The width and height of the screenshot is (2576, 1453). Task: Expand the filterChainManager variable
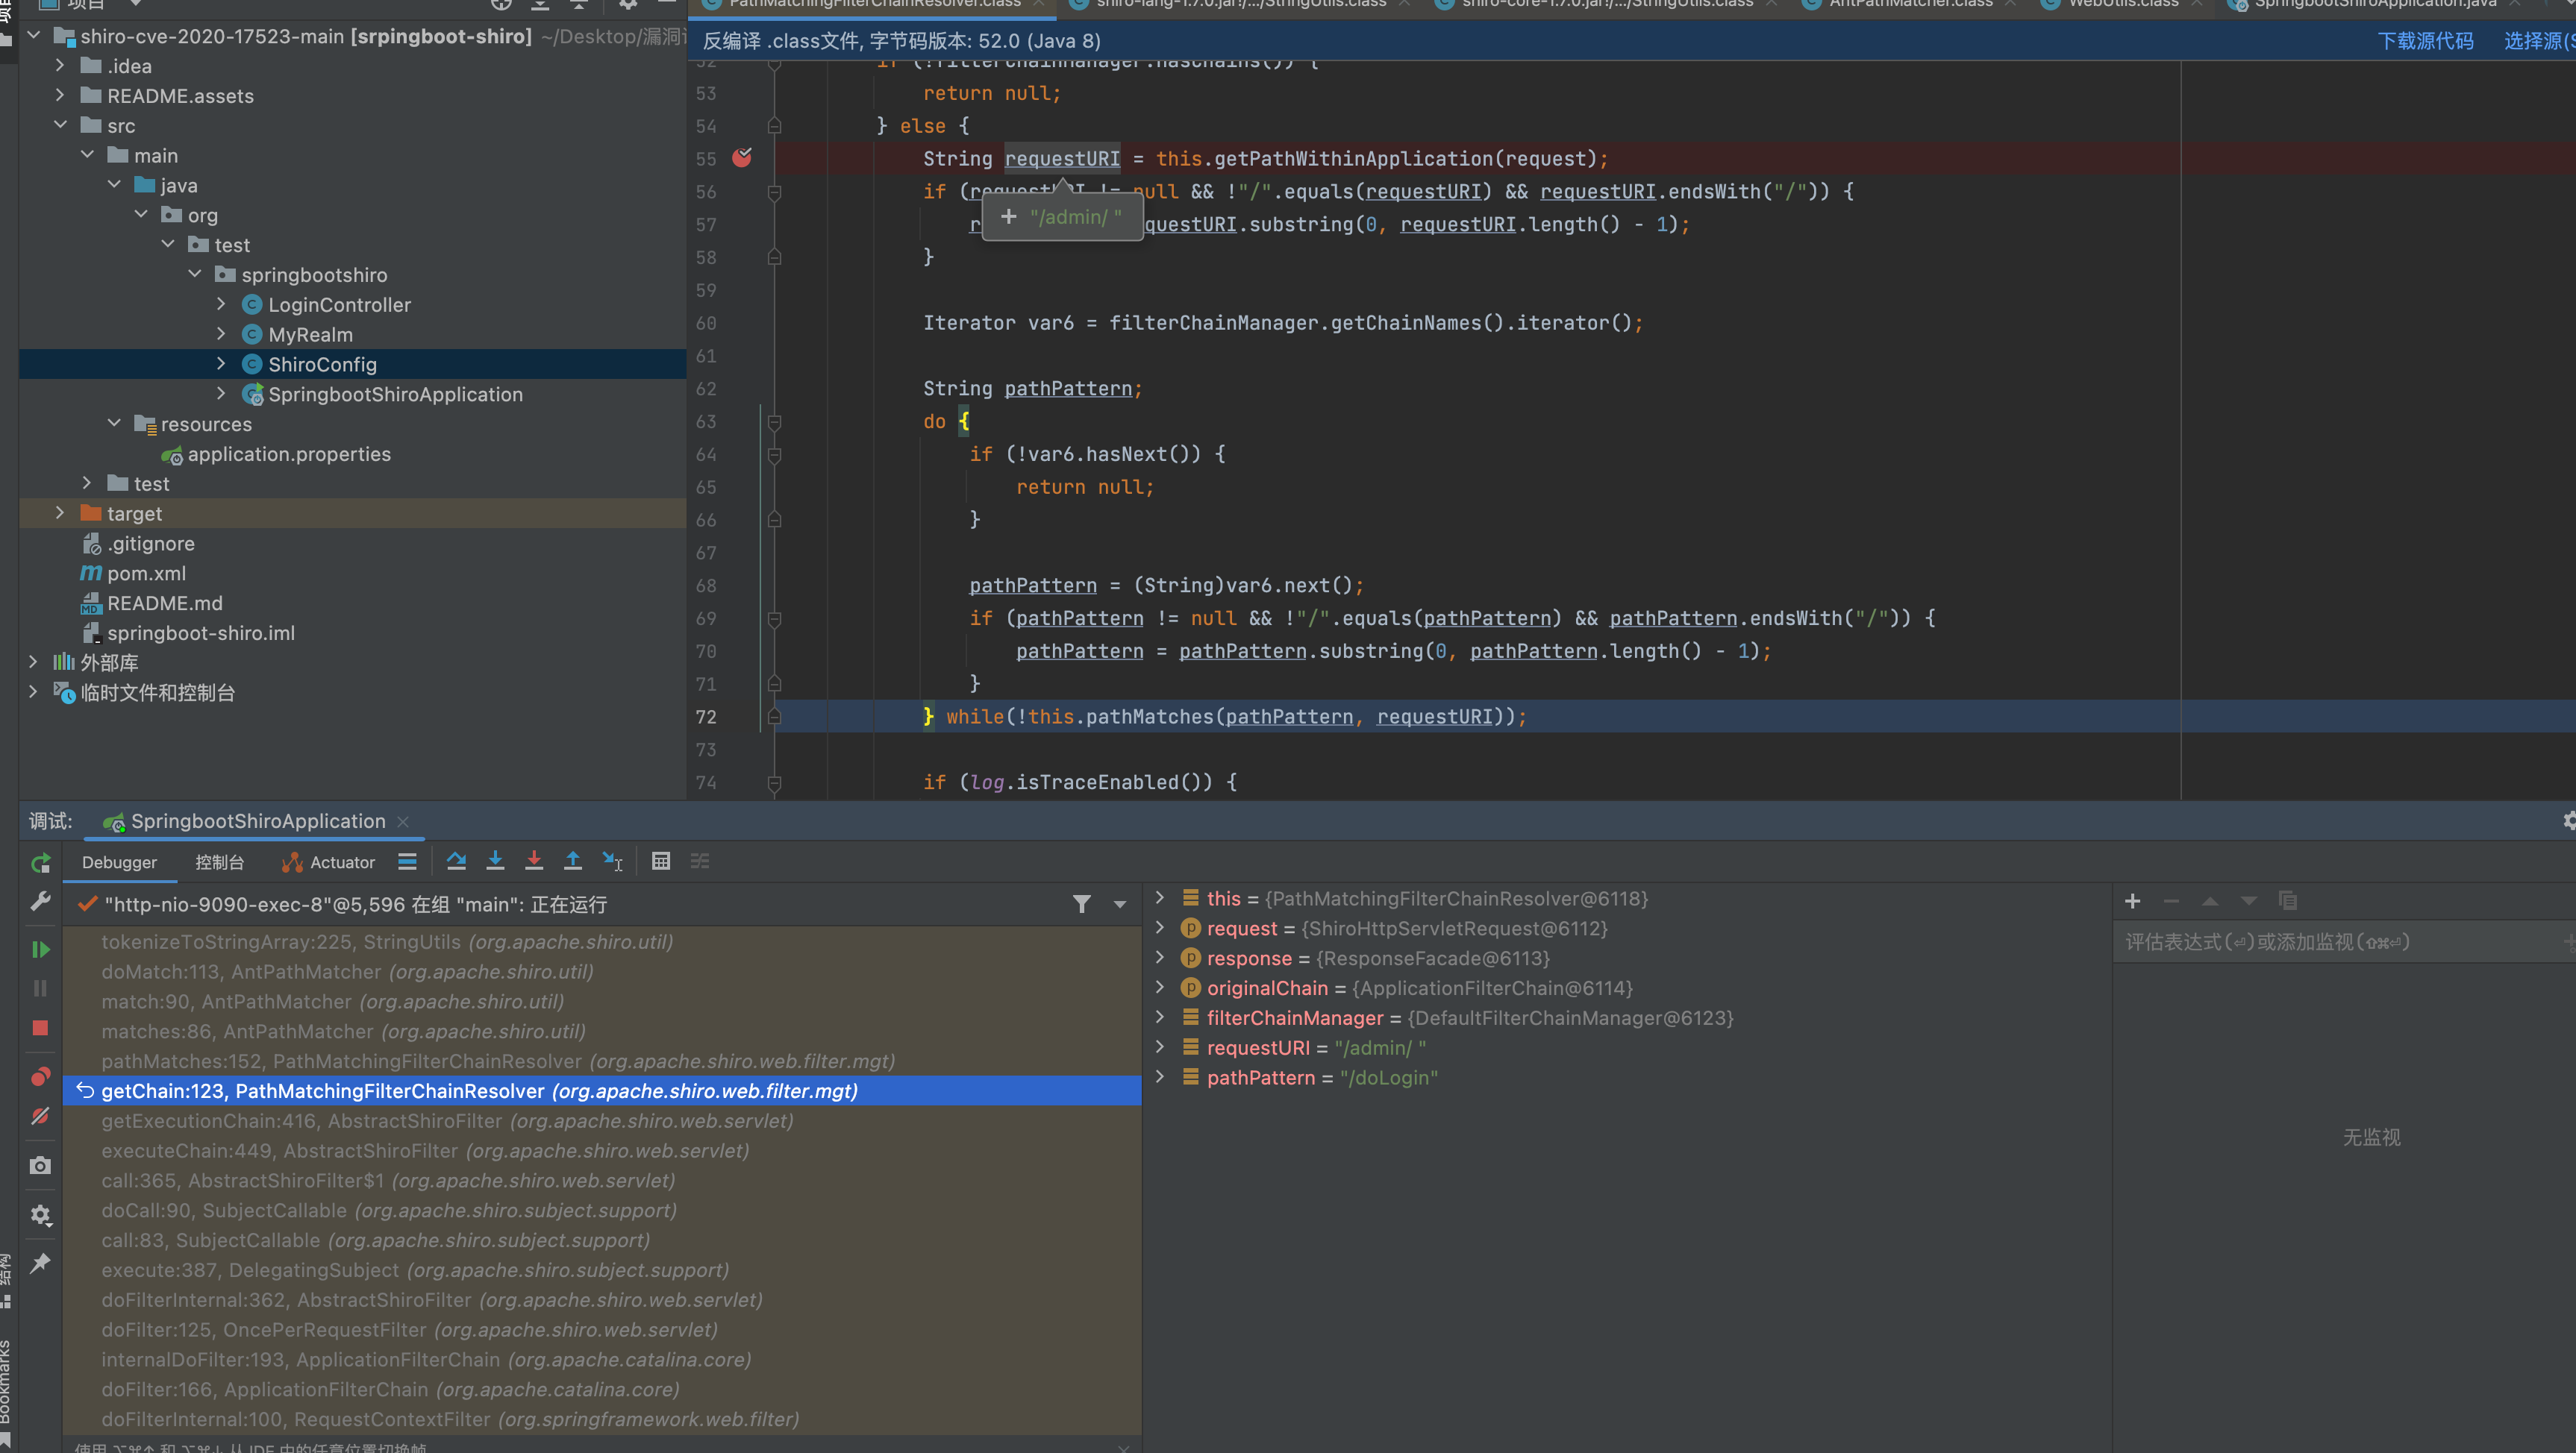[x=1160, y=1017]
